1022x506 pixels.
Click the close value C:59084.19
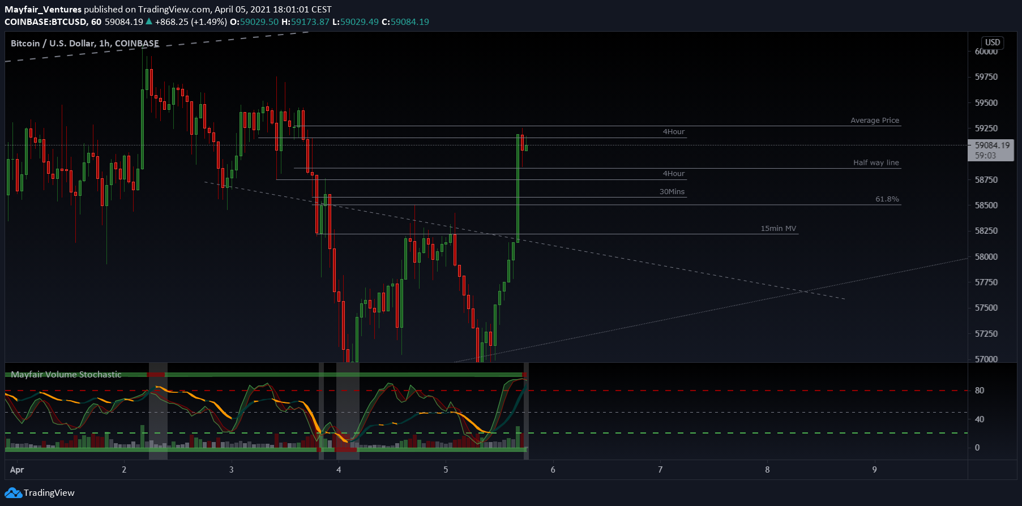click(405, 22)
